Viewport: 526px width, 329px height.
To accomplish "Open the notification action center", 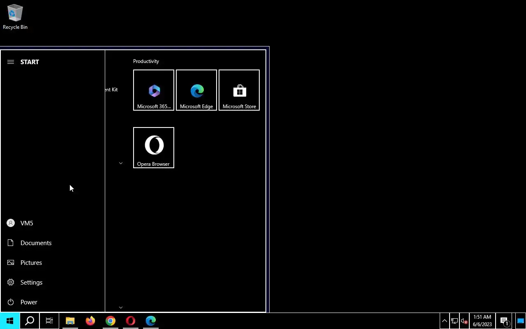I will coord(505,321).
